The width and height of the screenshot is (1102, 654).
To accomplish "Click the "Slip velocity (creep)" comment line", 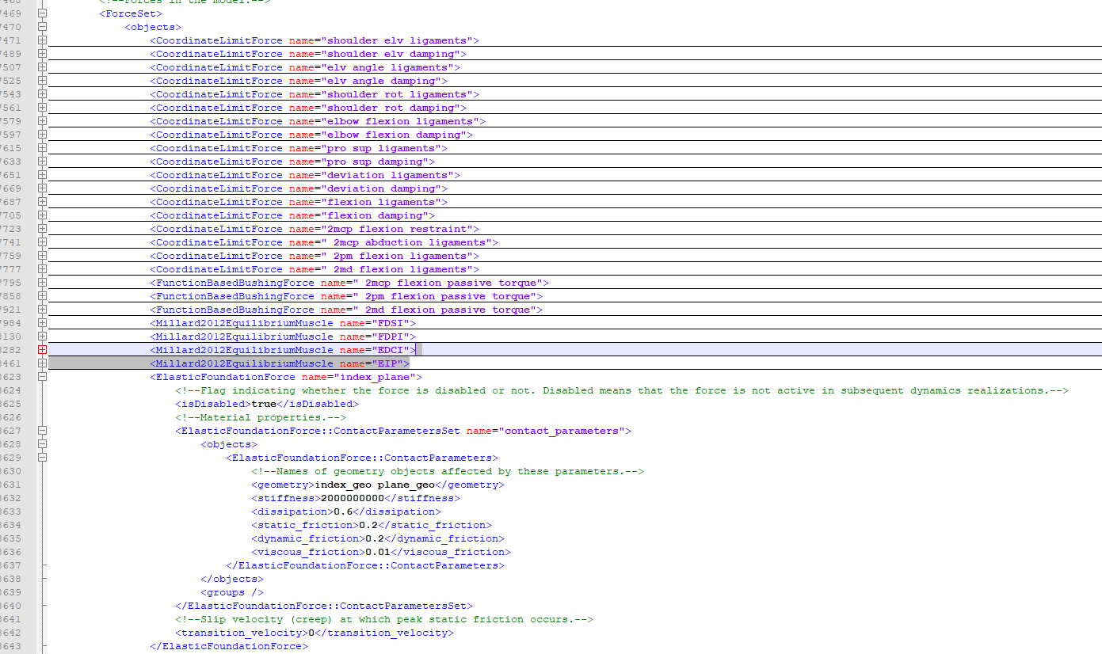I will 384,619.
